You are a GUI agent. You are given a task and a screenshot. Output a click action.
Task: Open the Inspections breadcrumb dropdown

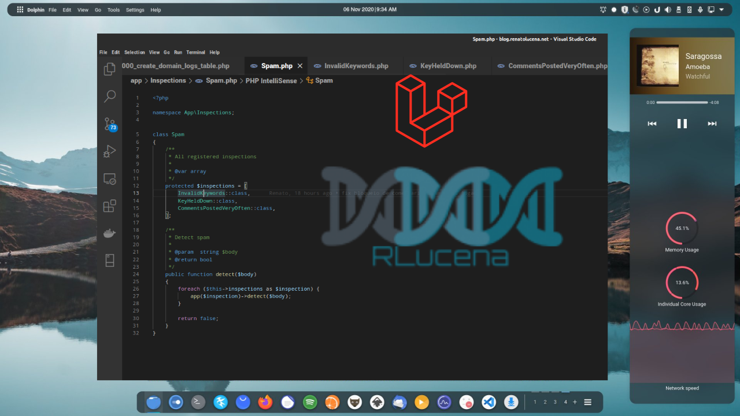click(x=168, y=81)
